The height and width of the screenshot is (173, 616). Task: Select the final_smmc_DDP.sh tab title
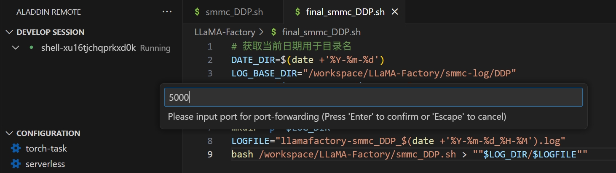pyautogui.click(x=345, y=12)
